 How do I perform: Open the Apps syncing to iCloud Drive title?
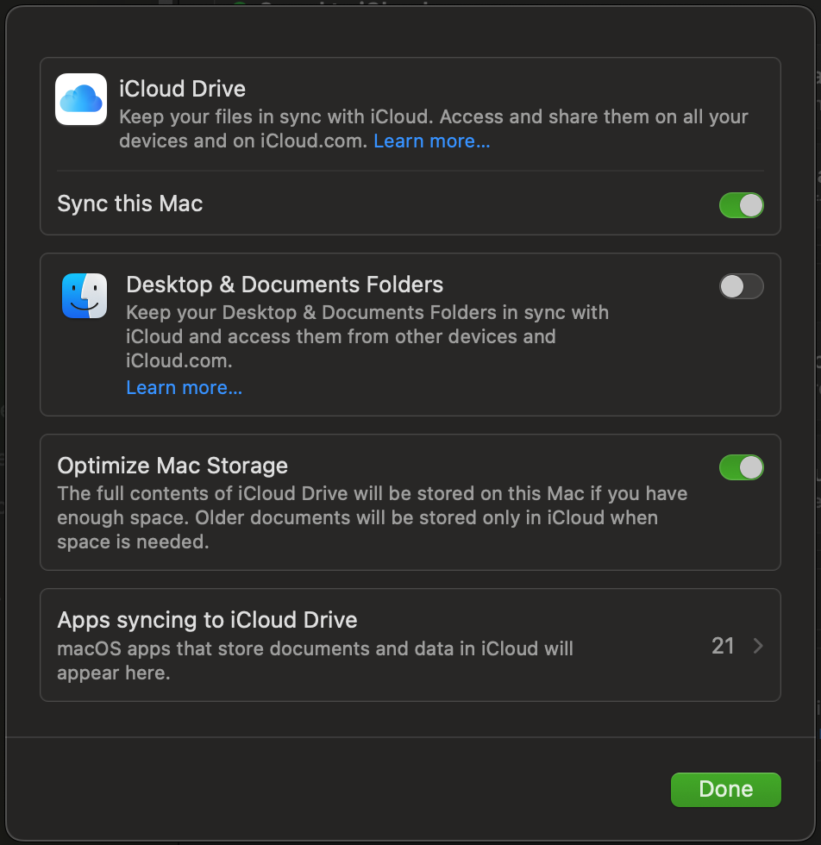207,620
